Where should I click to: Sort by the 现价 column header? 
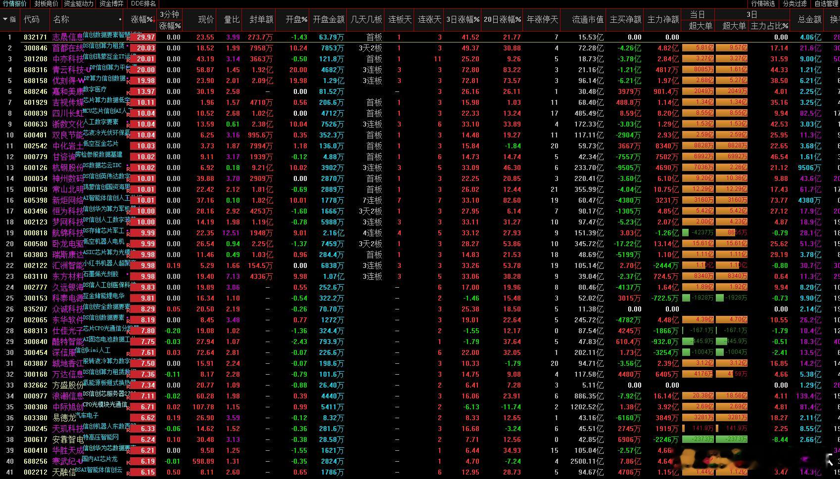206,19
